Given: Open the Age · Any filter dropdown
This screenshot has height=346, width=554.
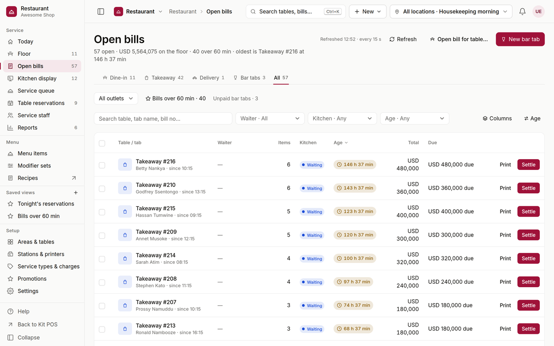Looking at the screenshot, I should 415,119.
